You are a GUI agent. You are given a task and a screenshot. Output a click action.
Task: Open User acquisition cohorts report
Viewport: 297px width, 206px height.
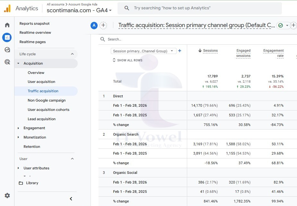click(48, 110)
